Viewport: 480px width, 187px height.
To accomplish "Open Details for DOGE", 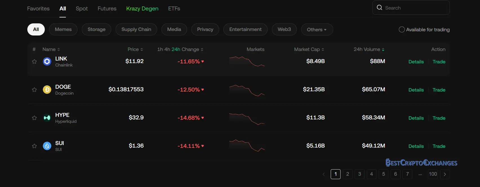I will pos(416,90).
